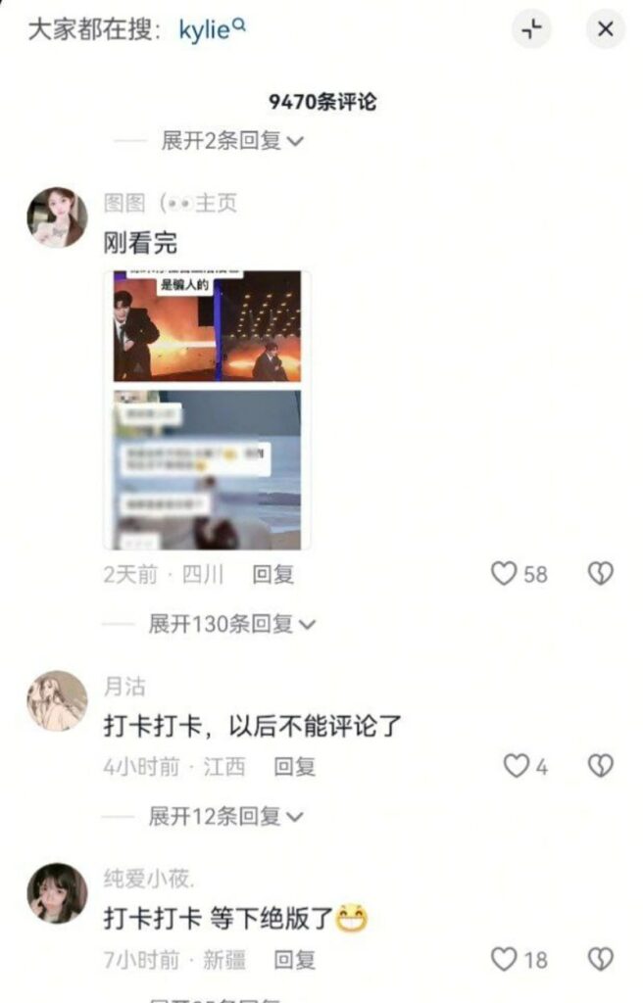Like 纯爱小莜's comment with 18 likes

coord(504,959)
